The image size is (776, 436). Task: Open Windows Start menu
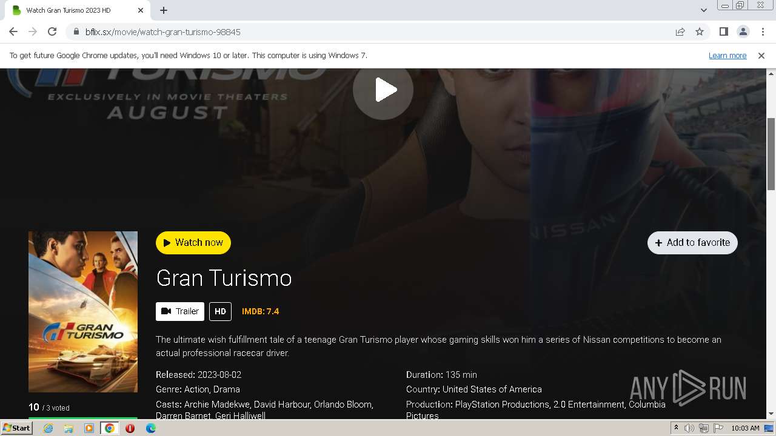(x=16, y=428)
